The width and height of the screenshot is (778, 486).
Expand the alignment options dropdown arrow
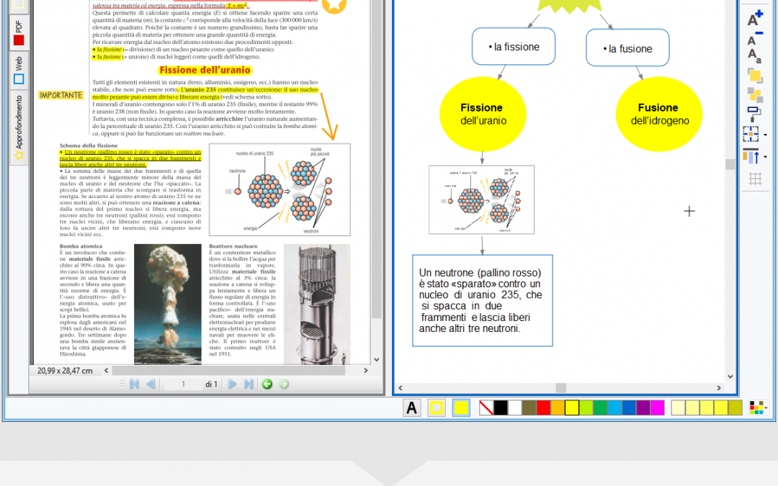point(765,157)
